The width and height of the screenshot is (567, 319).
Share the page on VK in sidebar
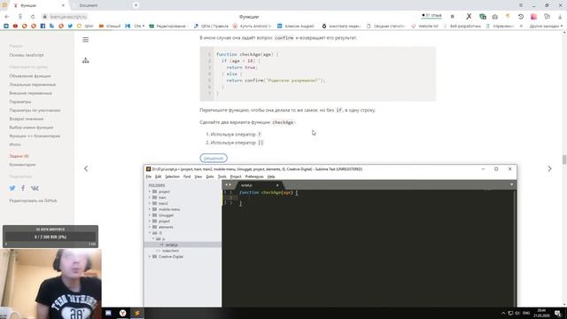click(35, 188)
